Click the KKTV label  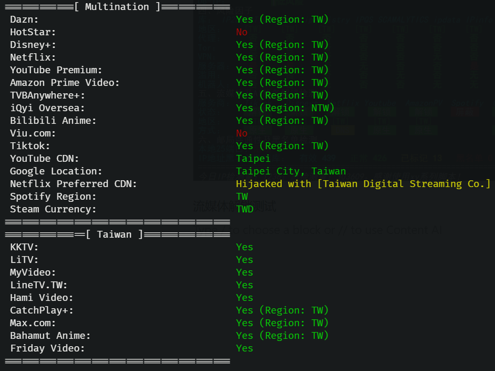point(24,247)
